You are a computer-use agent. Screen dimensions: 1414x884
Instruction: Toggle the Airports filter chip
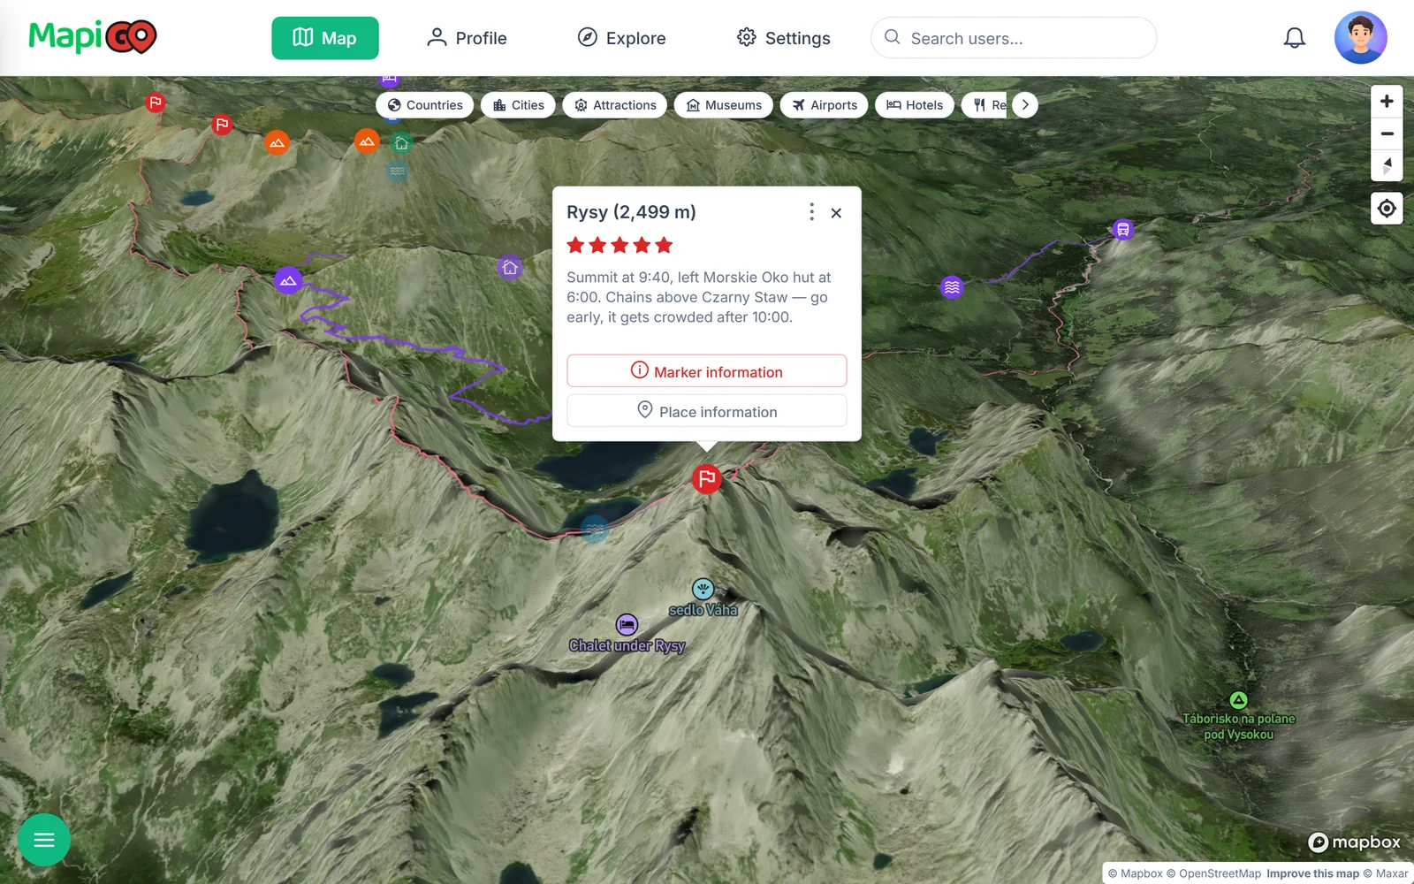point(825,105)
